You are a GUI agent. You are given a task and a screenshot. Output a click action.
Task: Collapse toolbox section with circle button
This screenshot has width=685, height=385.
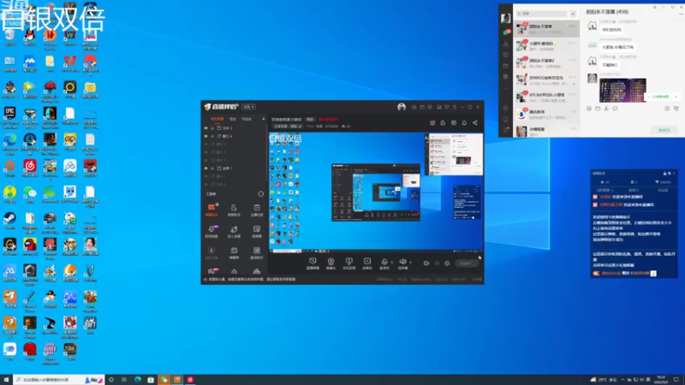tap(261, 194)
